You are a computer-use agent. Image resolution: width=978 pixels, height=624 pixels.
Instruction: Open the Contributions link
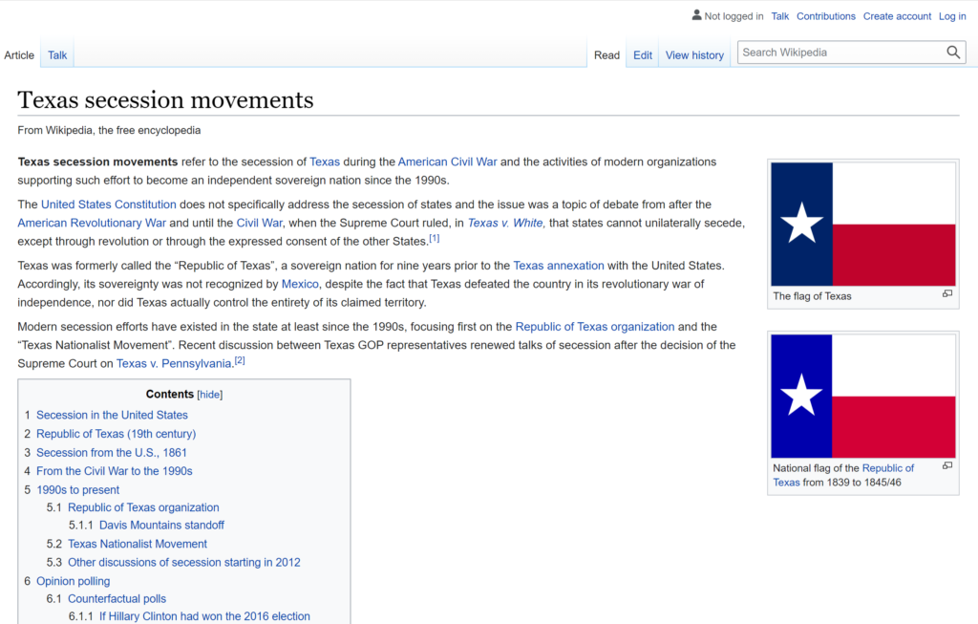click(x=826, y=16)
